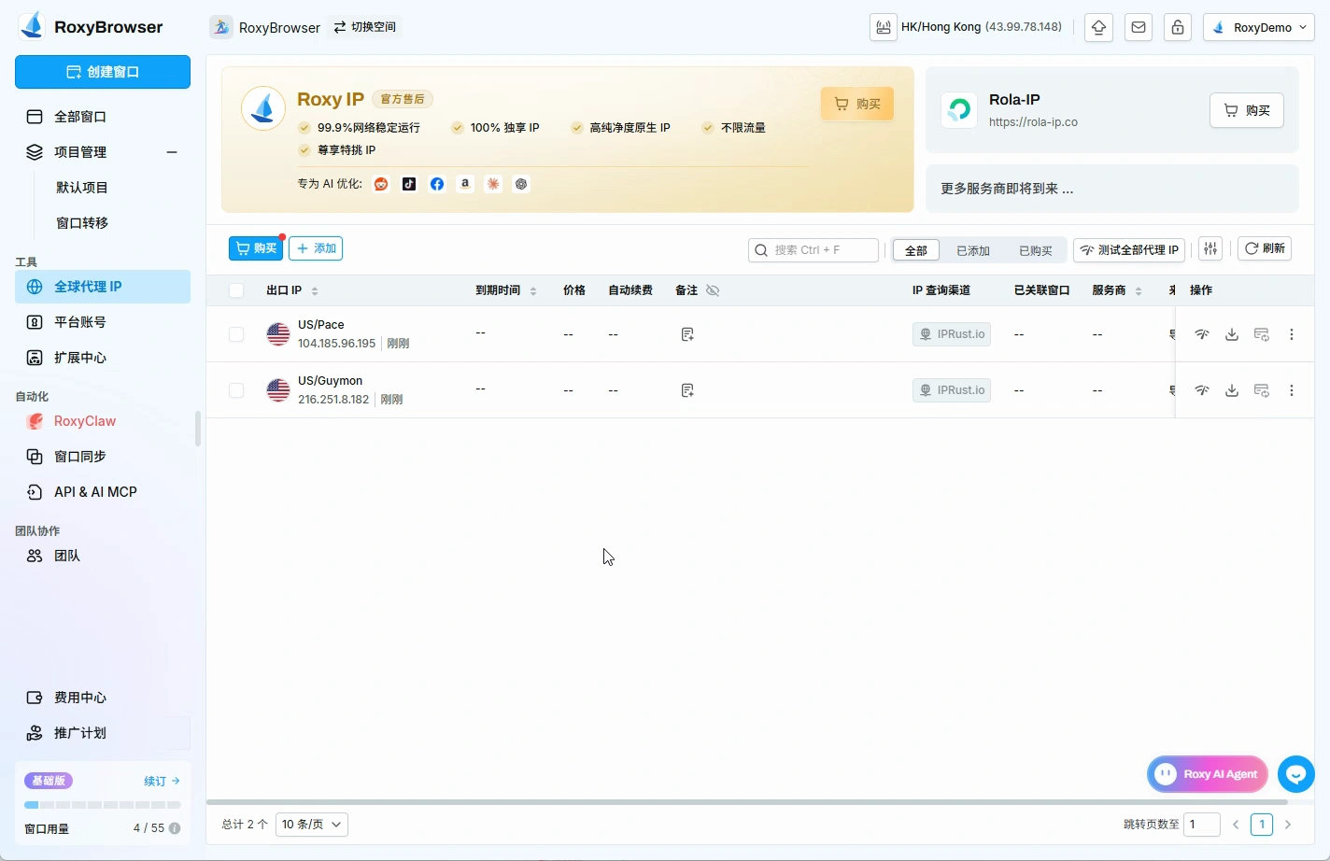Click the window-link icon in US/Pace row

point(1262,334)
